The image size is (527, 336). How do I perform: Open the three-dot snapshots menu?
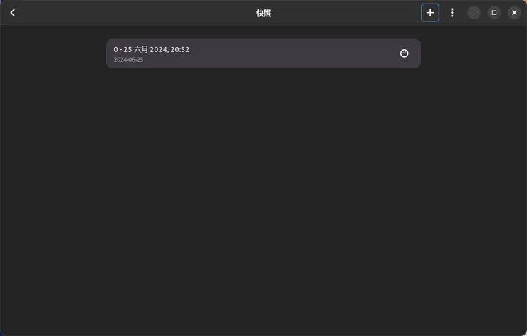pos(452,13)
